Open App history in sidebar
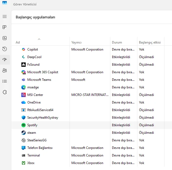This screenshot has width=172, height=170. [x=5, y=49]
